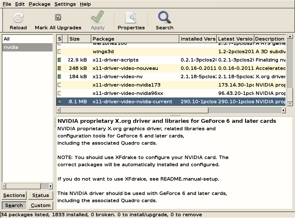Image resolution: width=295 pixels, height=218 pixels.
Task: Click package list scroll up arrow
Action: [290, 37]
